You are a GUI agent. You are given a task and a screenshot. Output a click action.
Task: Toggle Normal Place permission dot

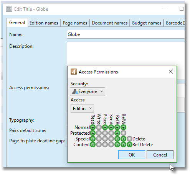tap(105, 127)
